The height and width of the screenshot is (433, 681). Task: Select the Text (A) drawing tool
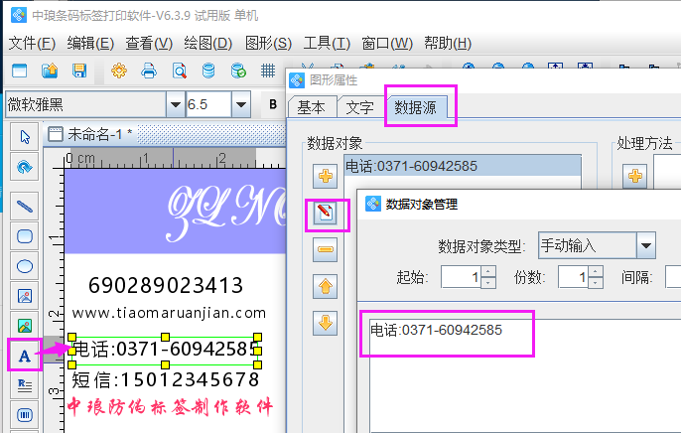click(25, 355)
